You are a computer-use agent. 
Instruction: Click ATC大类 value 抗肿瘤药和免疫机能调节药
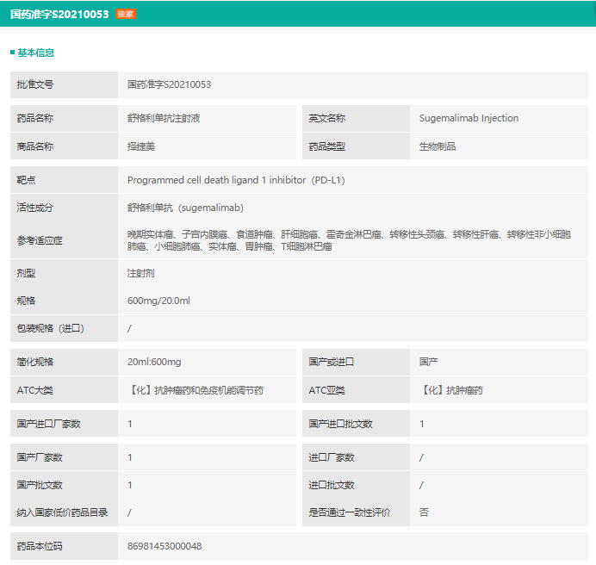click(x=196, y=390)
